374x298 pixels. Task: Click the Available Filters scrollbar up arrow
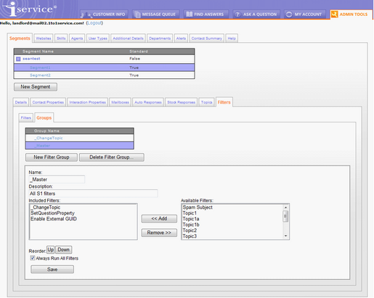click(x=285, y=207)
